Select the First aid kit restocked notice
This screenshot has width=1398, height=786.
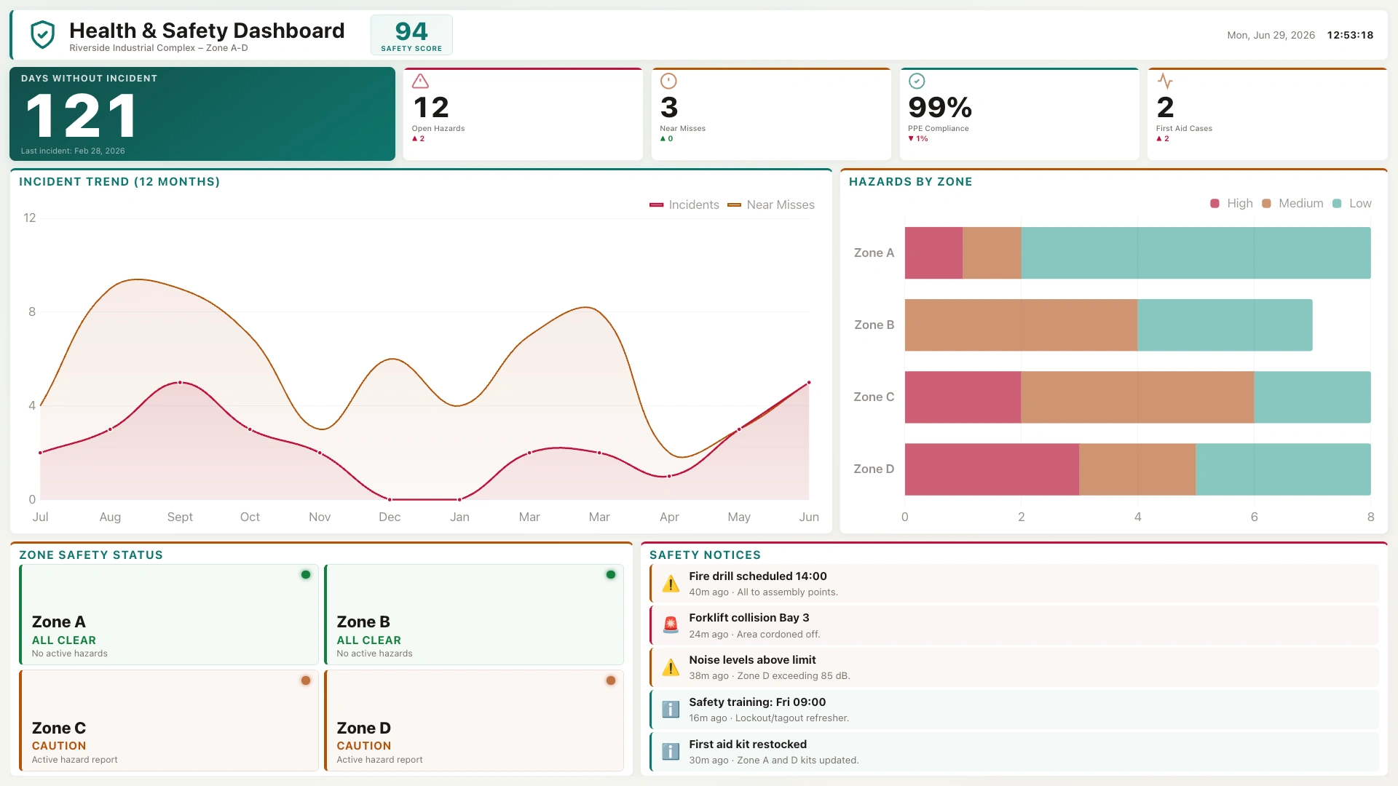[x=1014, y=752]
